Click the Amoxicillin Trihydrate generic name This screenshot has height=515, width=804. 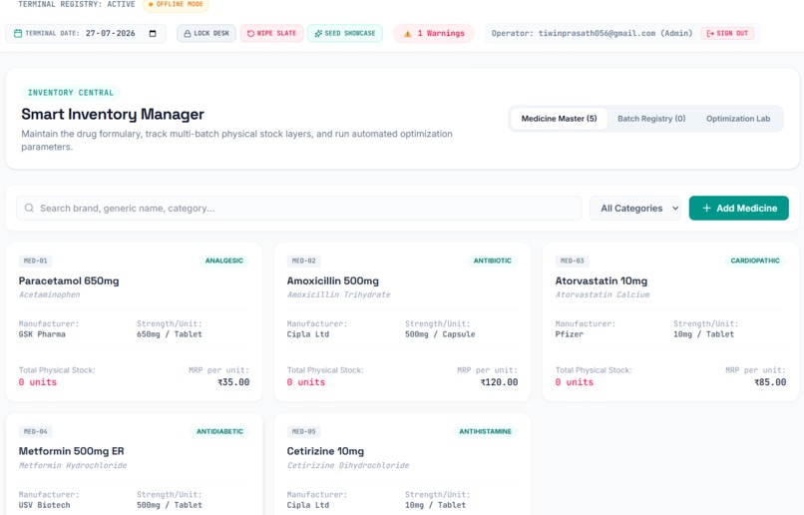point(338,295)
